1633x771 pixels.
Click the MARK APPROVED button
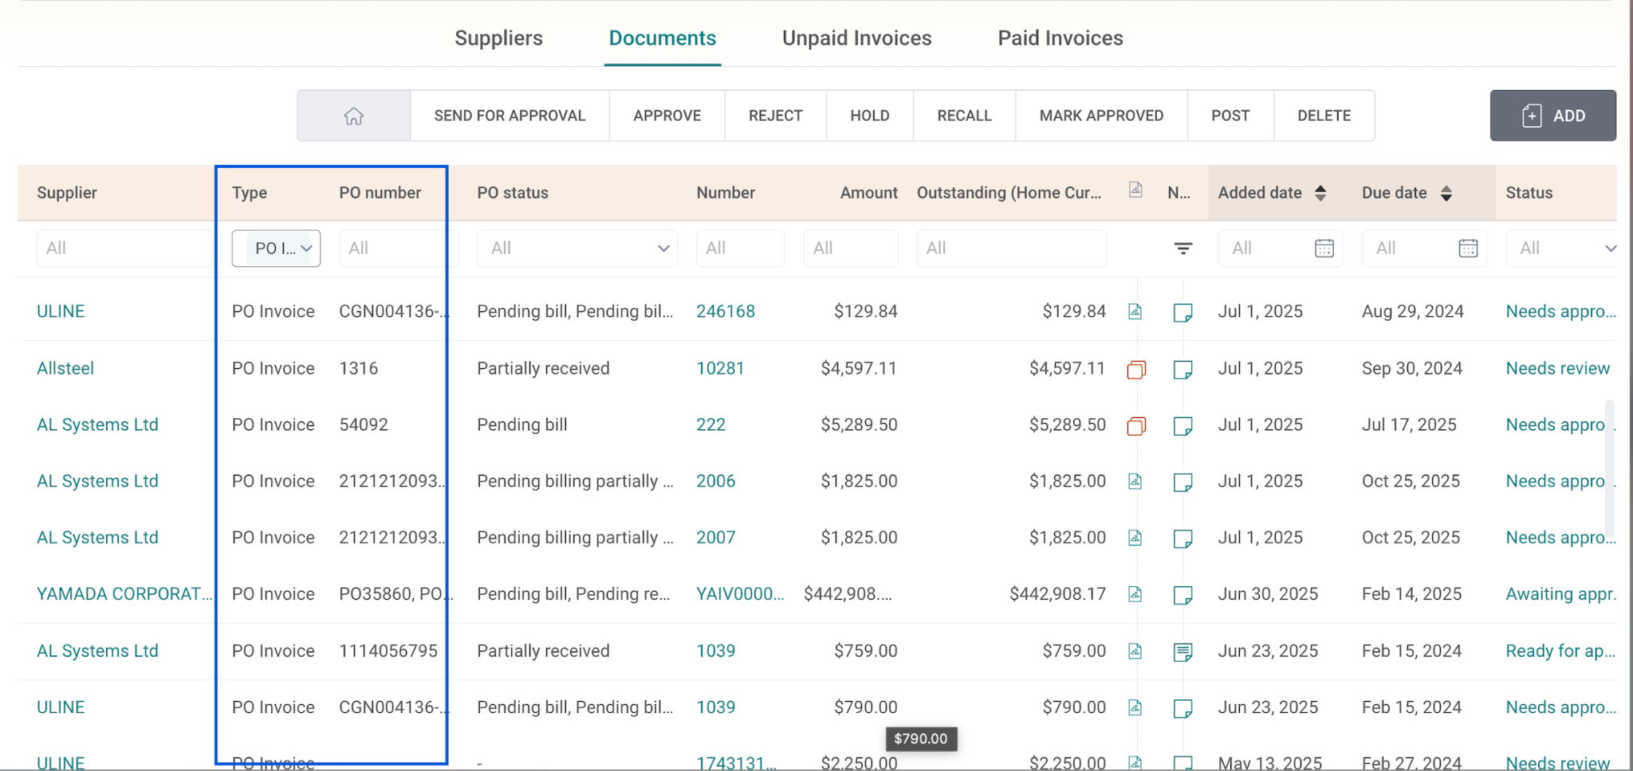click(x=1102, y=115)
